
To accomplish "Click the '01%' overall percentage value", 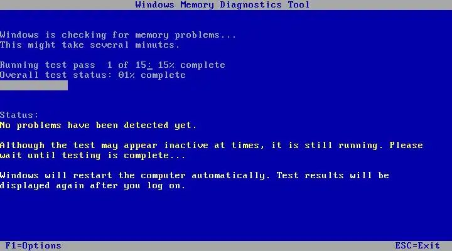I will click(126, 75).
